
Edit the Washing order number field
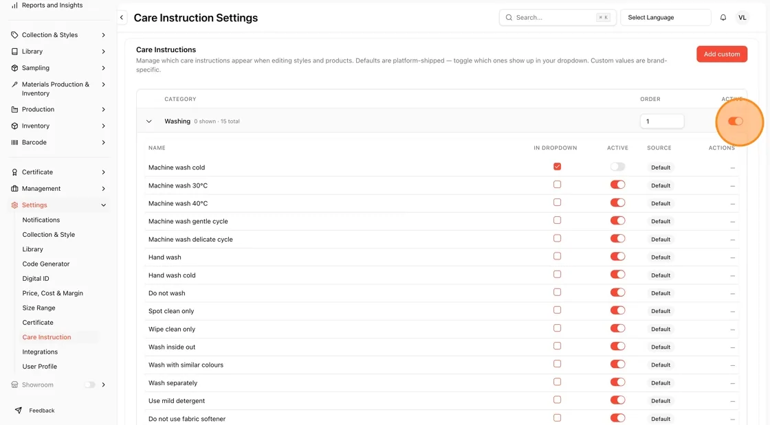(x=662, y=121)
